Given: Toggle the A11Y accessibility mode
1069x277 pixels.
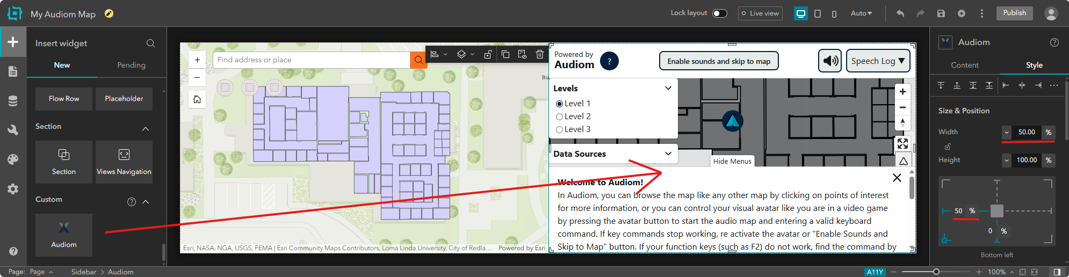Looking at the screenshot, I should (875, 272).
